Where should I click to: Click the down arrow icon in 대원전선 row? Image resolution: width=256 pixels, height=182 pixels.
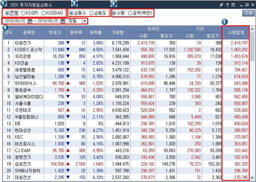[x=68, y=177]
